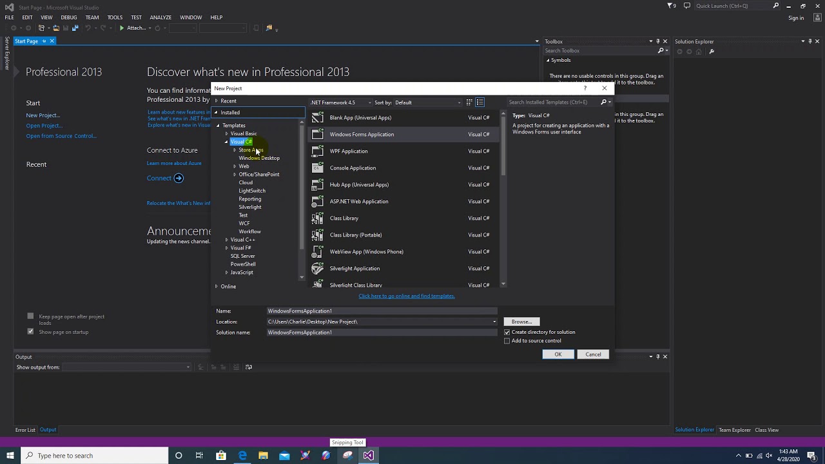Select the Windows Forms Application template icon
825x464 pixels.
317,134
